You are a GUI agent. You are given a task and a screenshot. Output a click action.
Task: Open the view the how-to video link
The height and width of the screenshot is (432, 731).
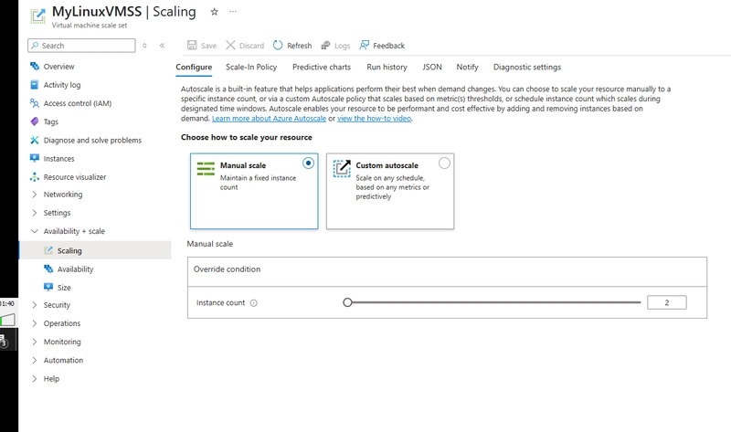click(x=375, y=119)
